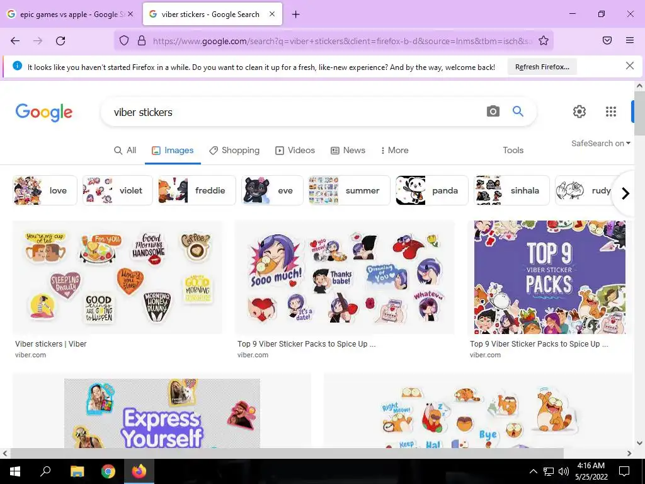Filter by the eve chip

pos(272,190)
